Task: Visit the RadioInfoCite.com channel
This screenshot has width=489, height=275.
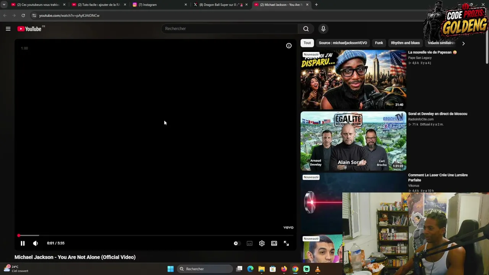Action: pos(421,120)
